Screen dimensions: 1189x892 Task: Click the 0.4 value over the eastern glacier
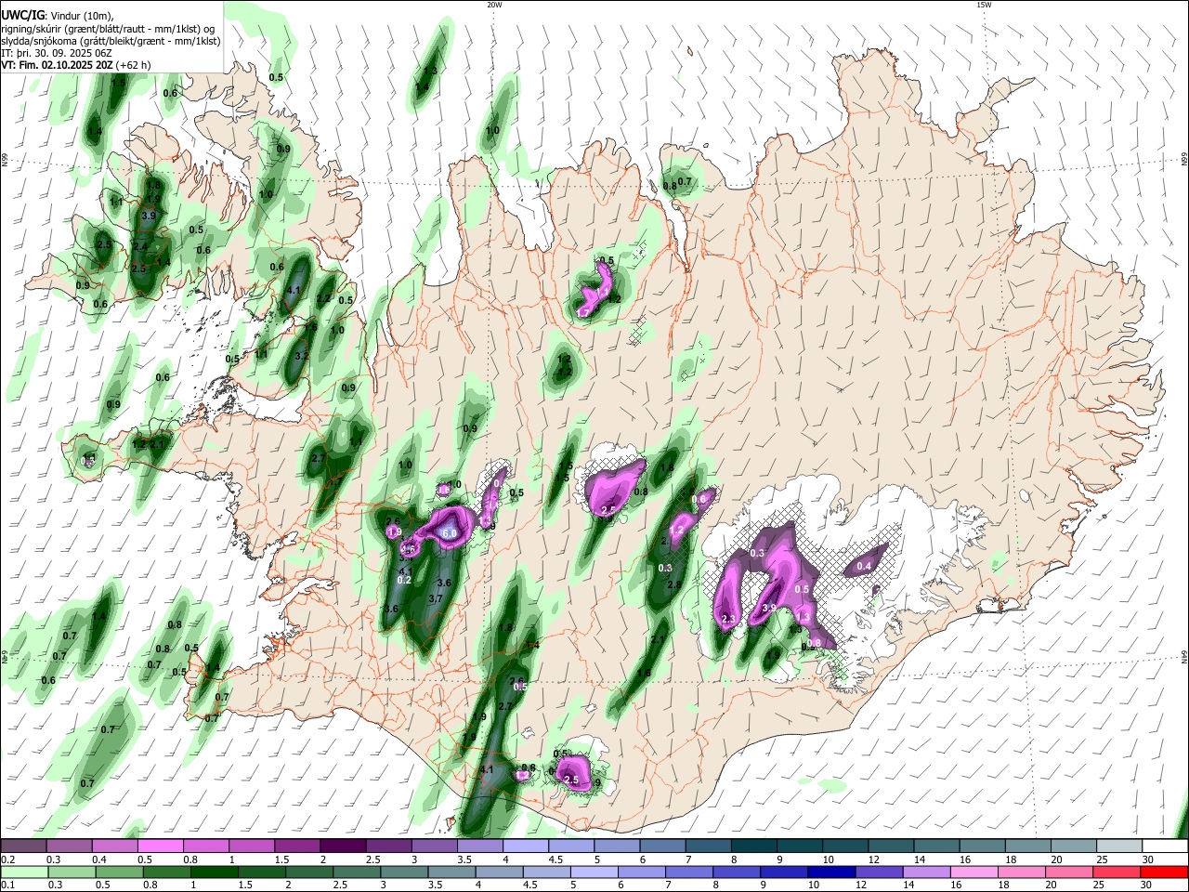coord(864,566)
